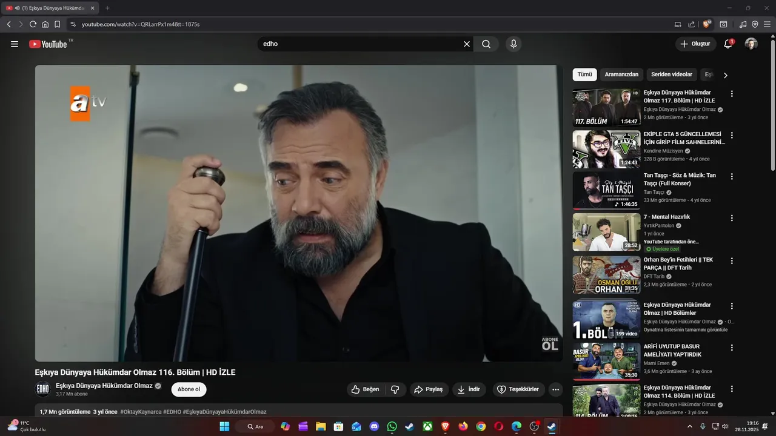This screenshot has width=776, height=436.
Task: Open the 7 - Mental Hazırlık thumbnail
Action: pyautogui.click(x=606, y=232)
